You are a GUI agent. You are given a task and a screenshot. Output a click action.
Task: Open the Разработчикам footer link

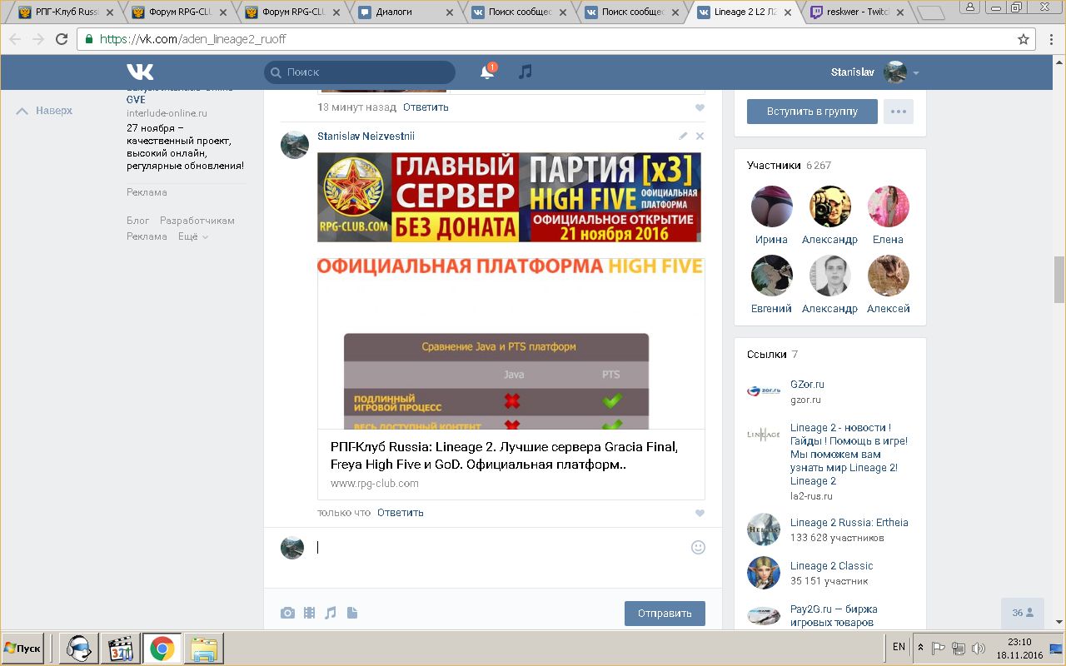pos(197,221)
